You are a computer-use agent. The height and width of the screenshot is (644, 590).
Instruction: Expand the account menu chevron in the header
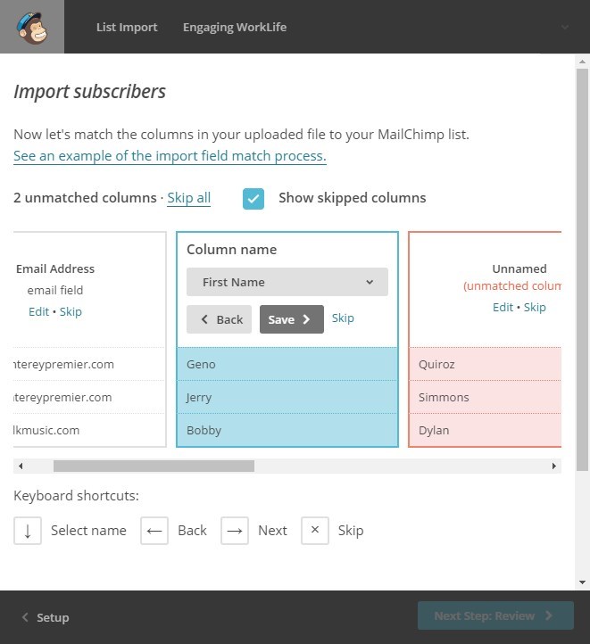click(565, 27)
